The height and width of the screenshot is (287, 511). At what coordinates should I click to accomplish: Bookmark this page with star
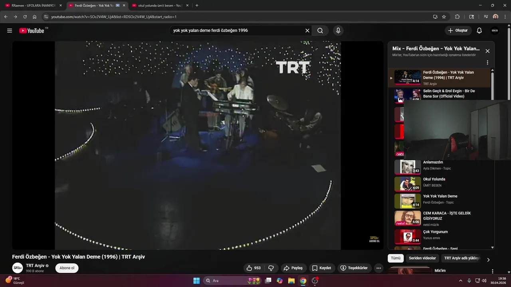coord(444,17)
